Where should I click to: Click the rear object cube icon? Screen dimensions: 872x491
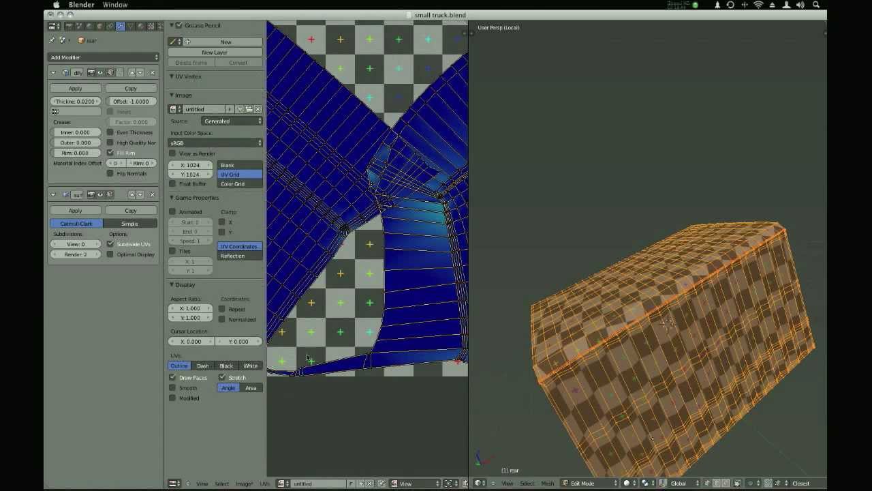(81, 40)
